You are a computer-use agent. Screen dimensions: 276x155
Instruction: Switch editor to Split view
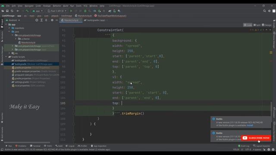coord(257,25)
